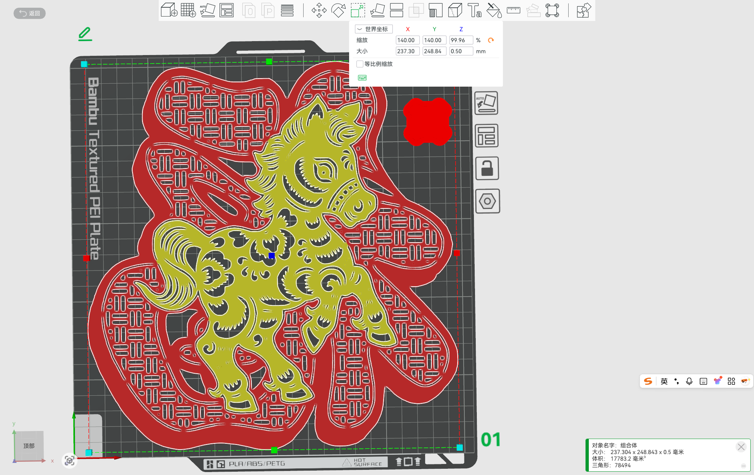The width and height of the screenshot is (754, 475).
Task: Click the size Z field 0.50
Action: 461,51
